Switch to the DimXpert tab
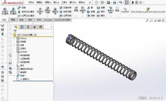Image resolution: width=166 pixels, height=101 pixels. pyautogui.click(x=48, y=20)
